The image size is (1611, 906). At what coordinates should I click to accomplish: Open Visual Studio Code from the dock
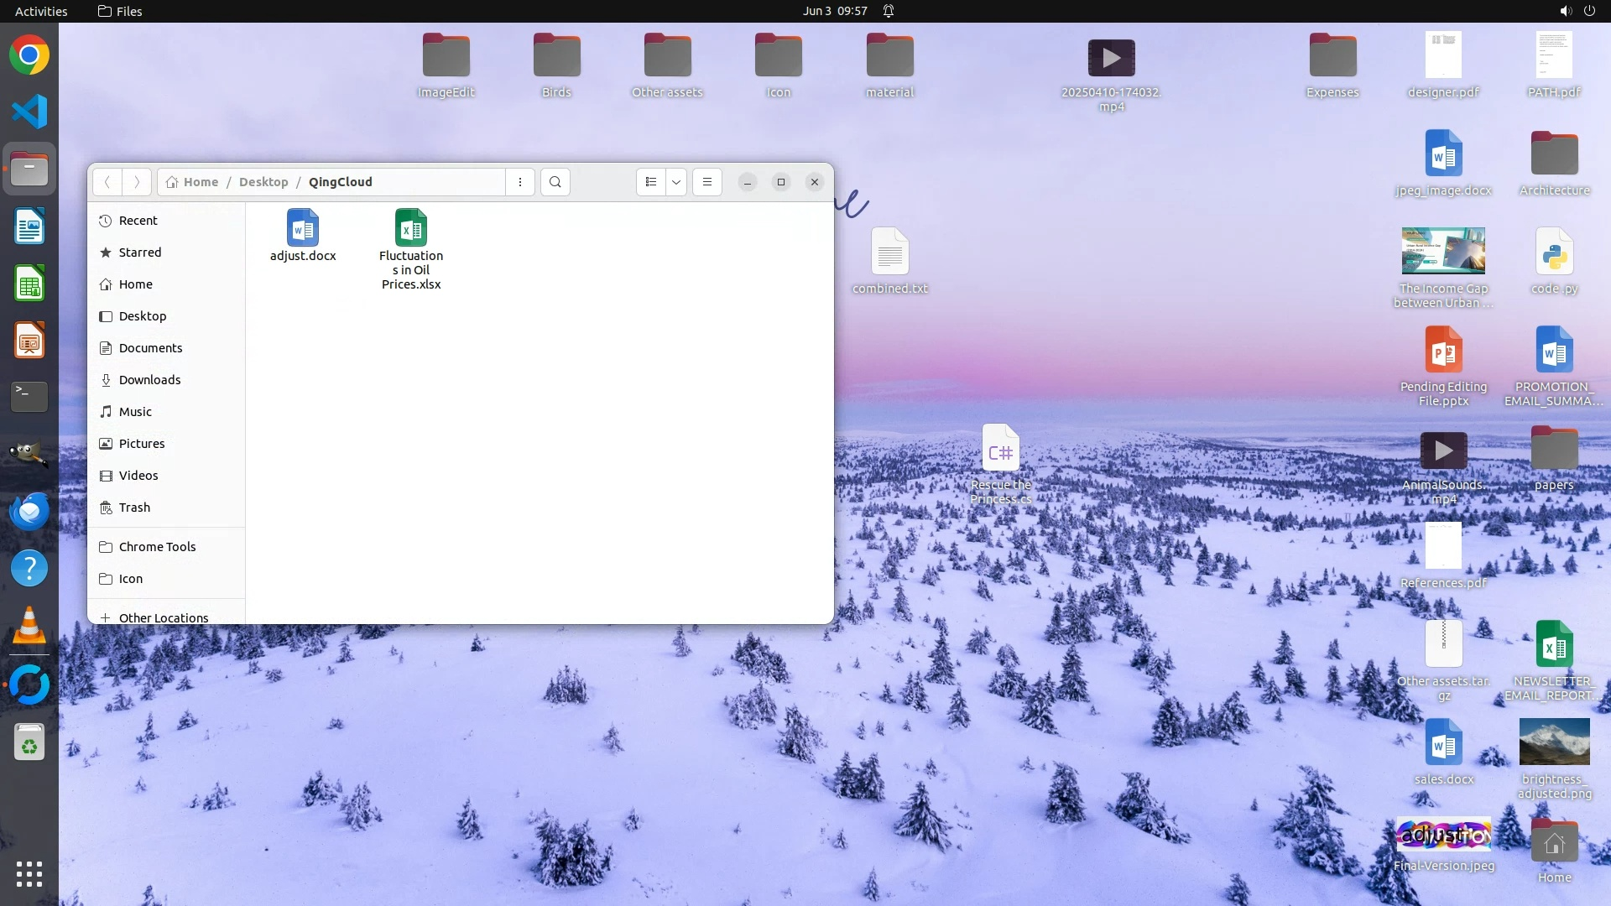(x=29, y=112)
